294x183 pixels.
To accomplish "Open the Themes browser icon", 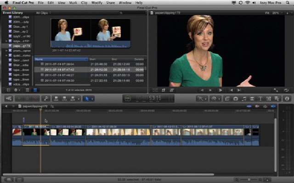I will pyautogui.click(x=277, y=99).
